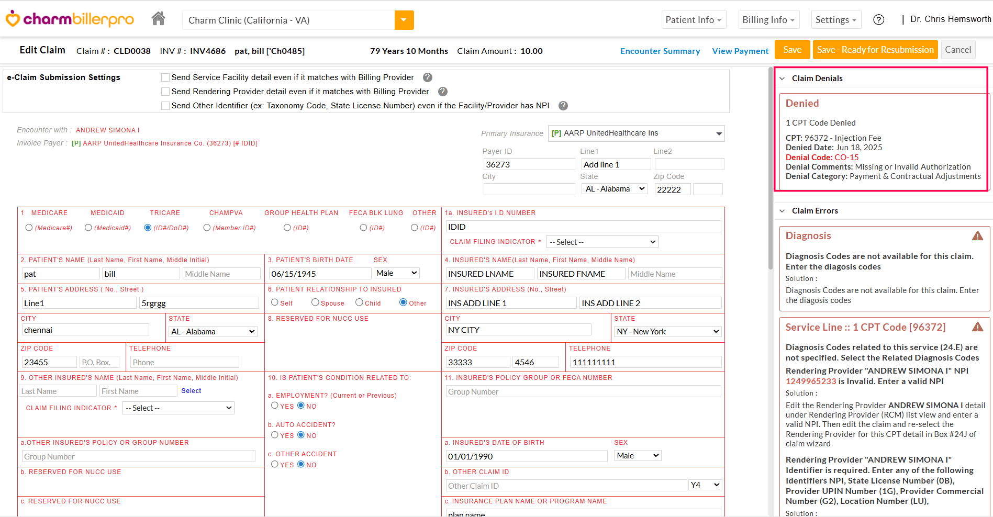Choose Self as patient relationship
This screenshot has height=517, width=993.
pos(274,302)
